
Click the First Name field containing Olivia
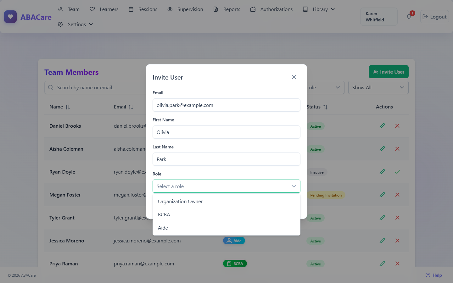[x=226, y=132]
